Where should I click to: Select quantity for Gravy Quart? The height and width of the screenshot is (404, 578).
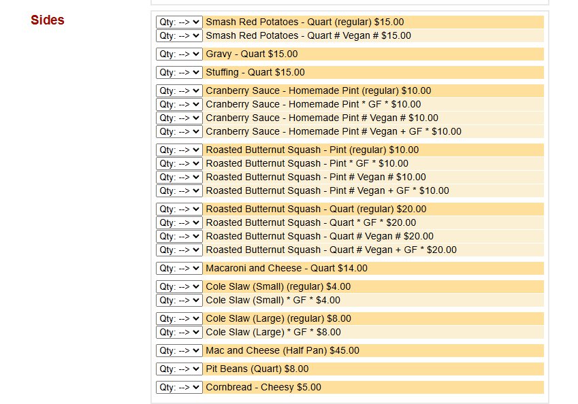coord(179,54)
